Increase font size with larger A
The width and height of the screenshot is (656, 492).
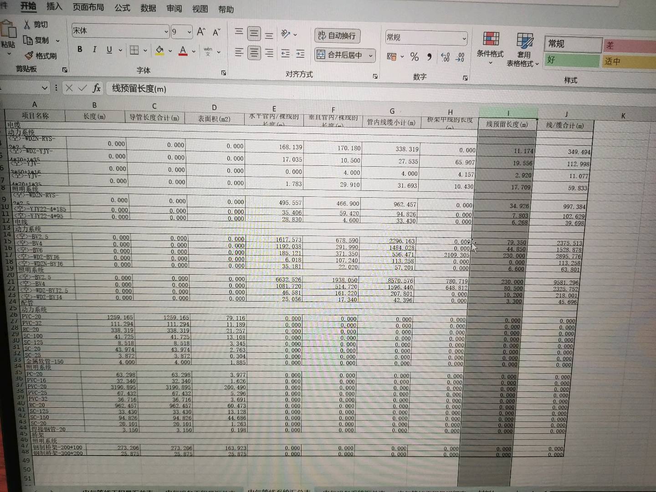pyautogui.click(x=201, y=31)
